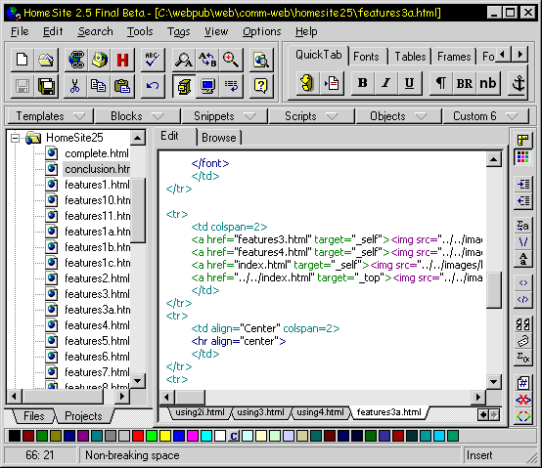This screenshot has width=542, height=468.
Task: Open the Scripts dropdown
Action: tap(312, 116)
